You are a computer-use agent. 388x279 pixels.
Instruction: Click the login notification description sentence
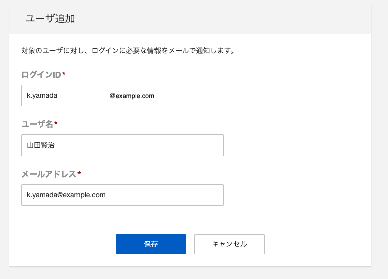[x=128, y=51]
